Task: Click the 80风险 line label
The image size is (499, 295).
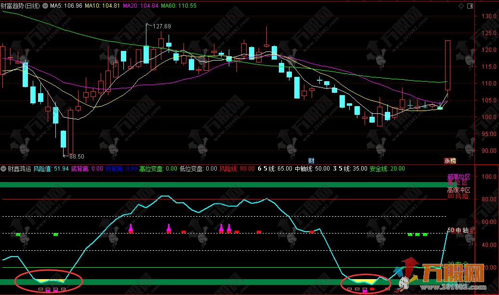Action: [458, 196]
